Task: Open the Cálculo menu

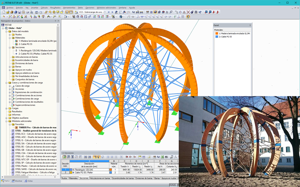Action: coord(44,8)
